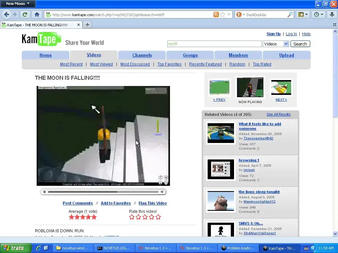
Task: Open the Most Viewed videos link
Action: (101, 64)
